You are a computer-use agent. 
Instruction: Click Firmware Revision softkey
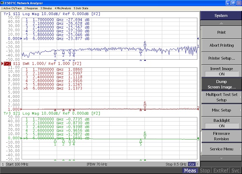pos(221,136)
